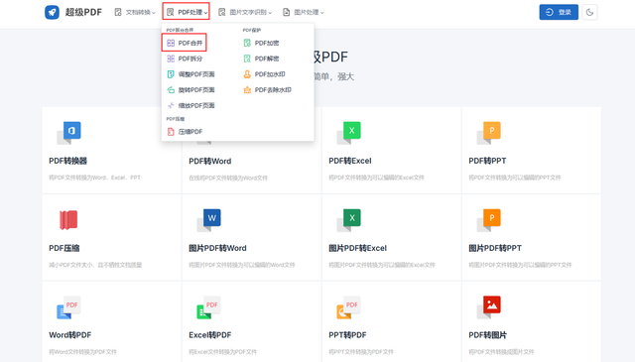Open the Excel转PDF card icon

coord(209,307)
